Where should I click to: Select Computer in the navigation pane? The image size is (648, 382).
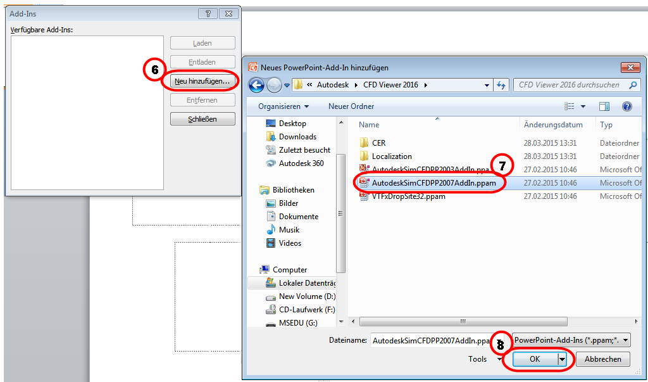click(x=289, y=270)
